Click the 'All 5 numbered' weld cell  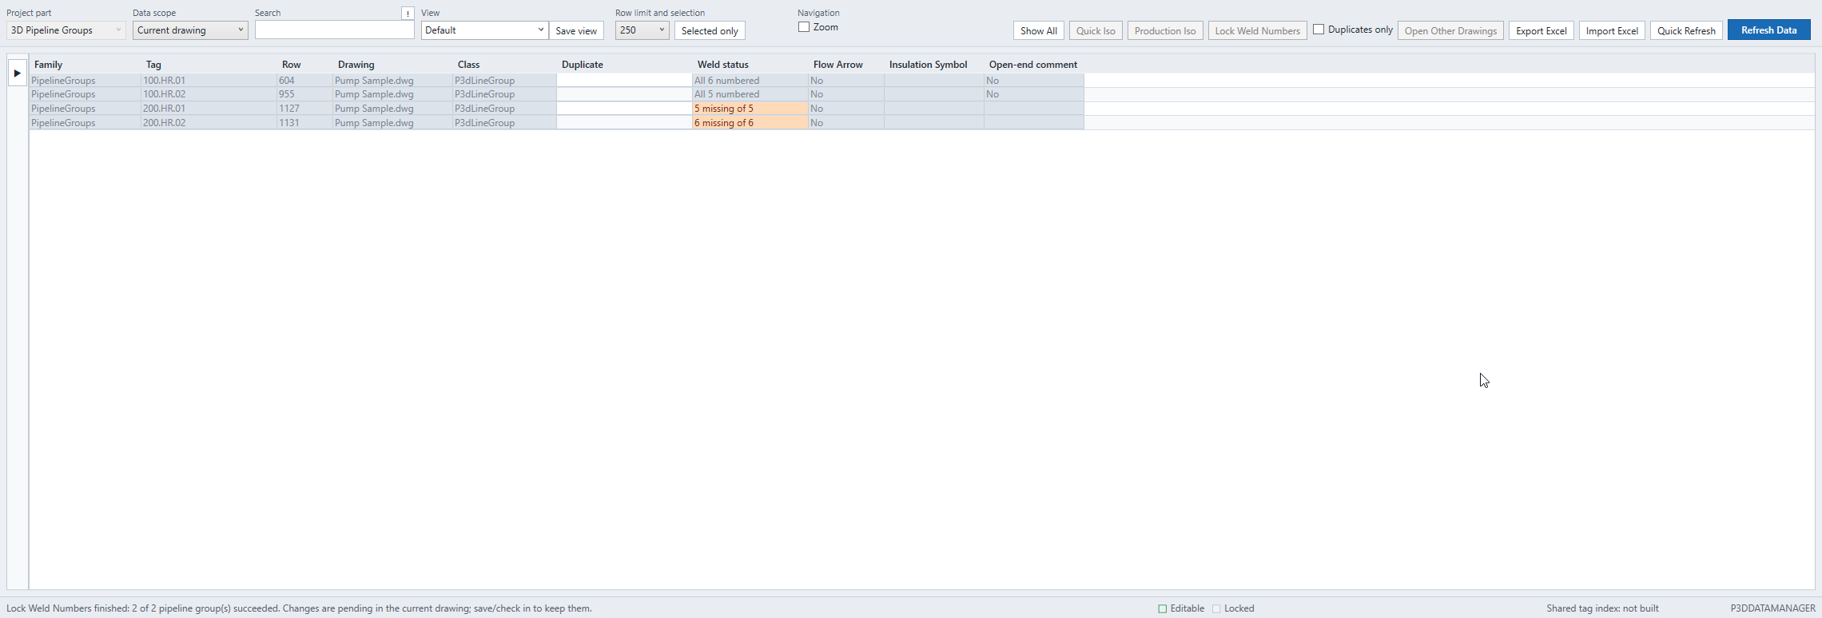click(x=750, y=94)
